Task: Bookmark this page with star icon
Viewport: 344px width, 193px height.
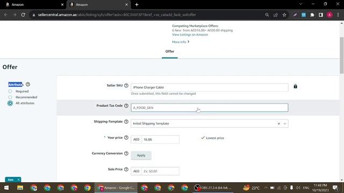Action: pos(284,15)
